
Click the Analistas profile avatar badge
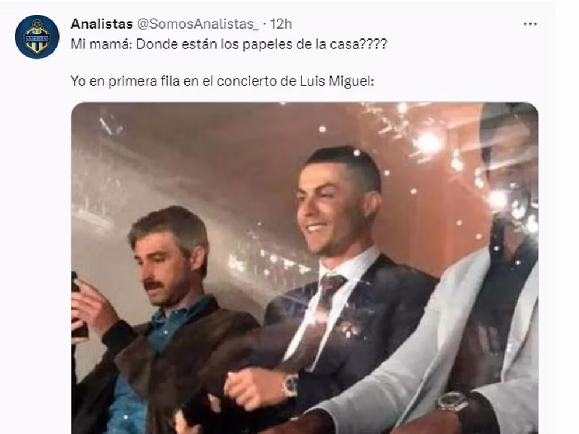tap(37, 37)
